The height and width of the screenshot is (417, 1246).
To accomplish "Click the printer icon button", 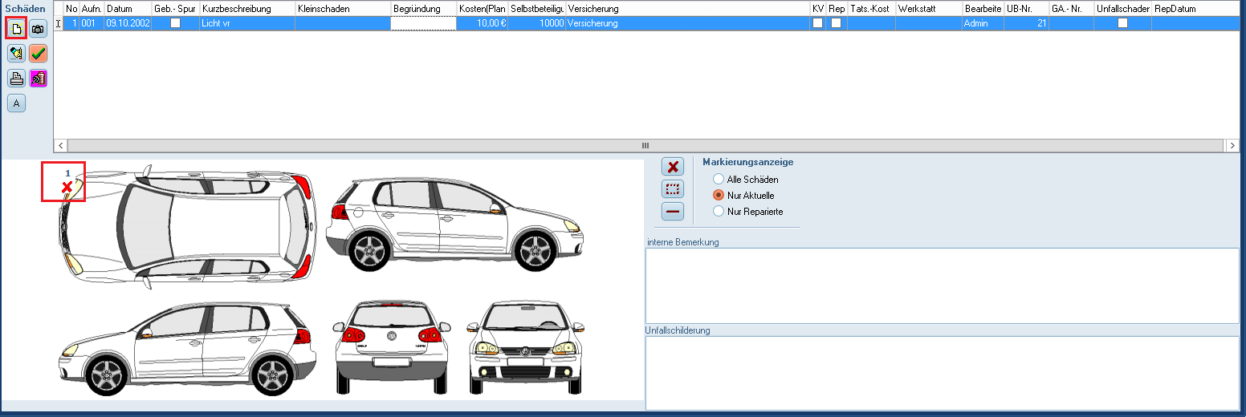I will coord(16,79).
